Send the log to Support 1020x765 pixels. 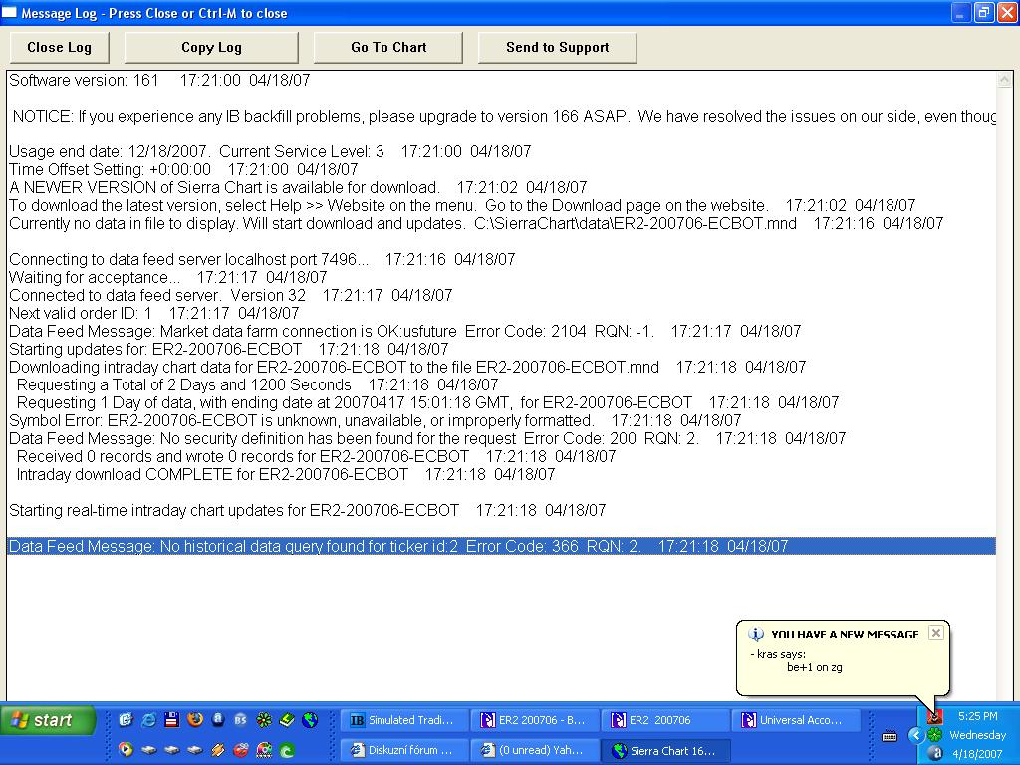[558, 48]
